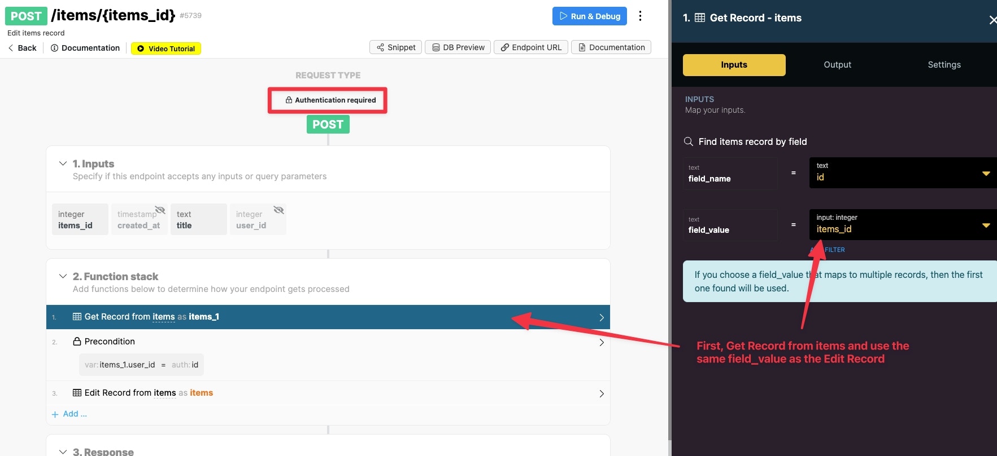Click the field_value label box

[730, 225]
